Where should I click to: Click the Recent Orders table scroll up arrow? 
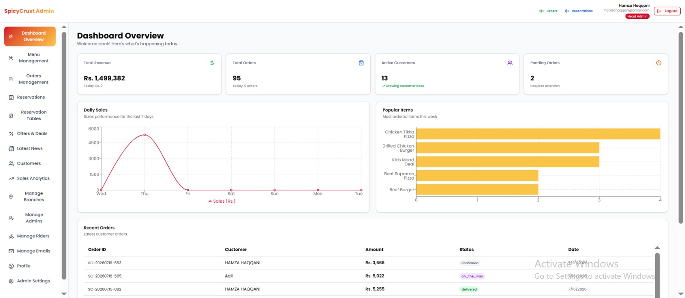(657, 248)
